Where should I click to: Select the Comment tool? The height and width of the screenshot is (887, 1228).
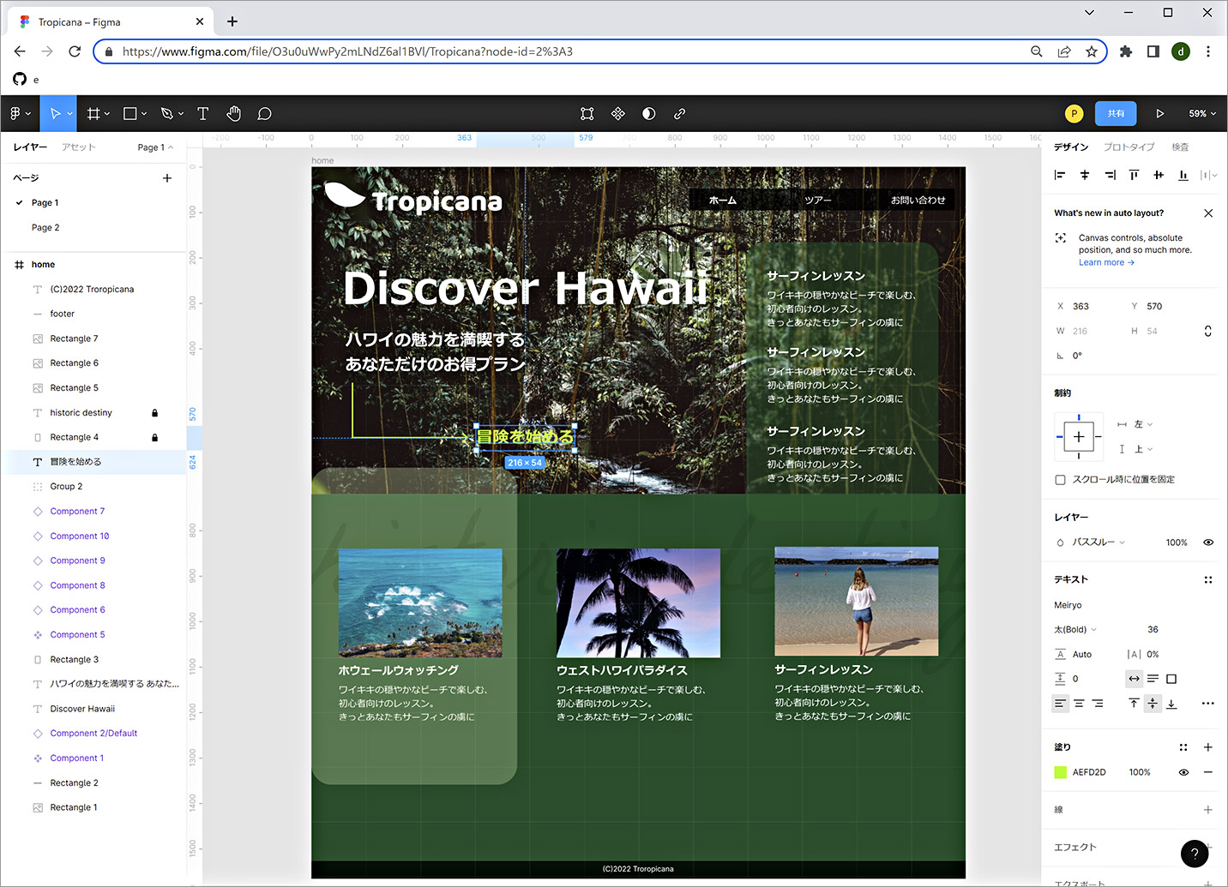click(x=265, y=113)
